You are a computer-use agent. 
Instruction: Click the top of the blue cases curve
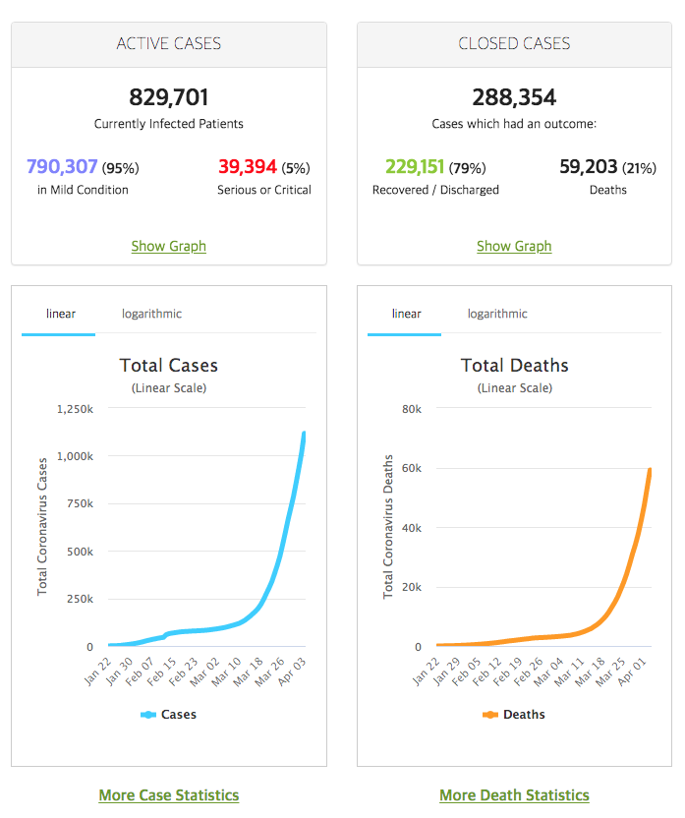(x=304, y=433)
